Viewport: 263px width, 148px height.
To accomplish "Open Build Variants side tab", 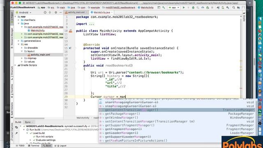I will coord(12,110).
